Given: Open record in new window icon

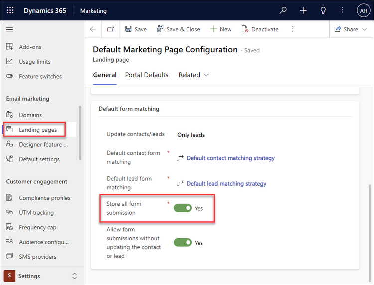Looking at the screenshot, I should coord(110,29).
